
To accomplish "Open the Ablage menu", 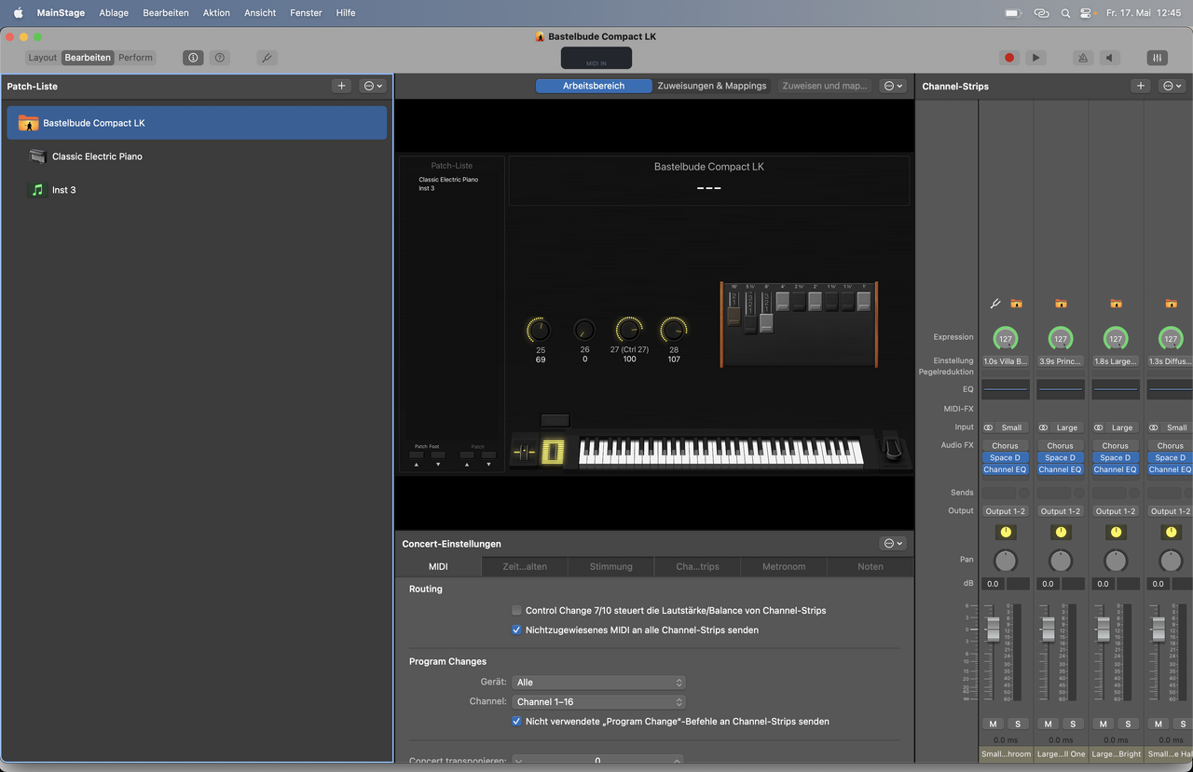I will tap(114, 13).
